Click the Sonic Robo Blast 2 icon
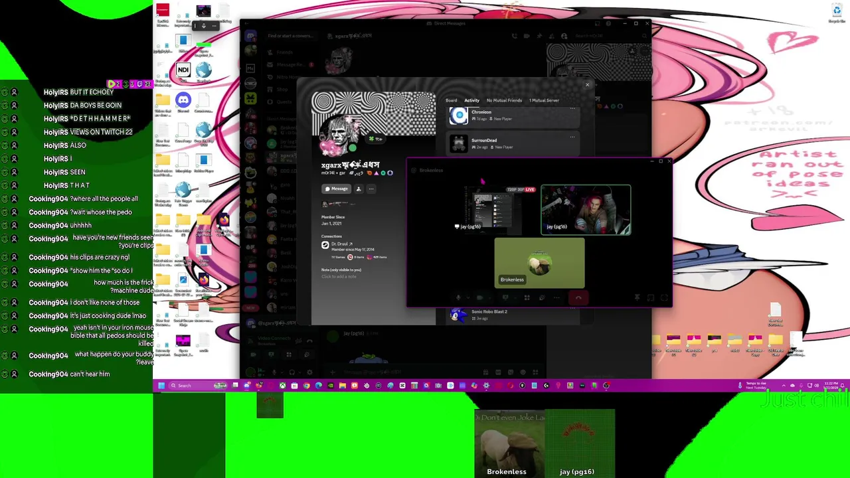Viewport: 850px width, 478px height. [x=458, y=315]
